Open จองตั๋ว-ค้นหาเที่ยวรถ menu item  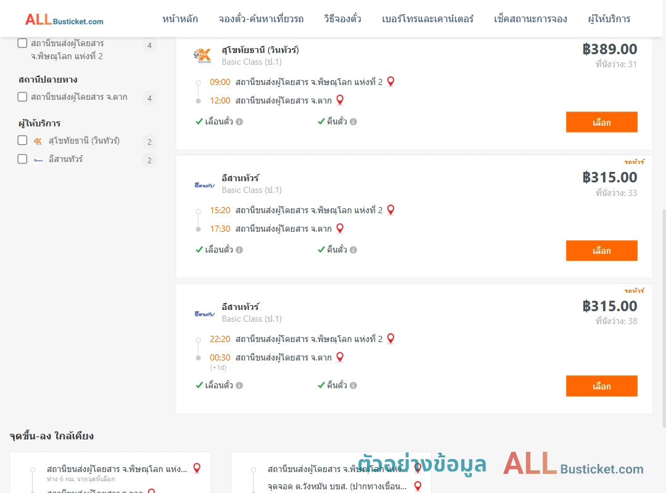tap(261, 18)
